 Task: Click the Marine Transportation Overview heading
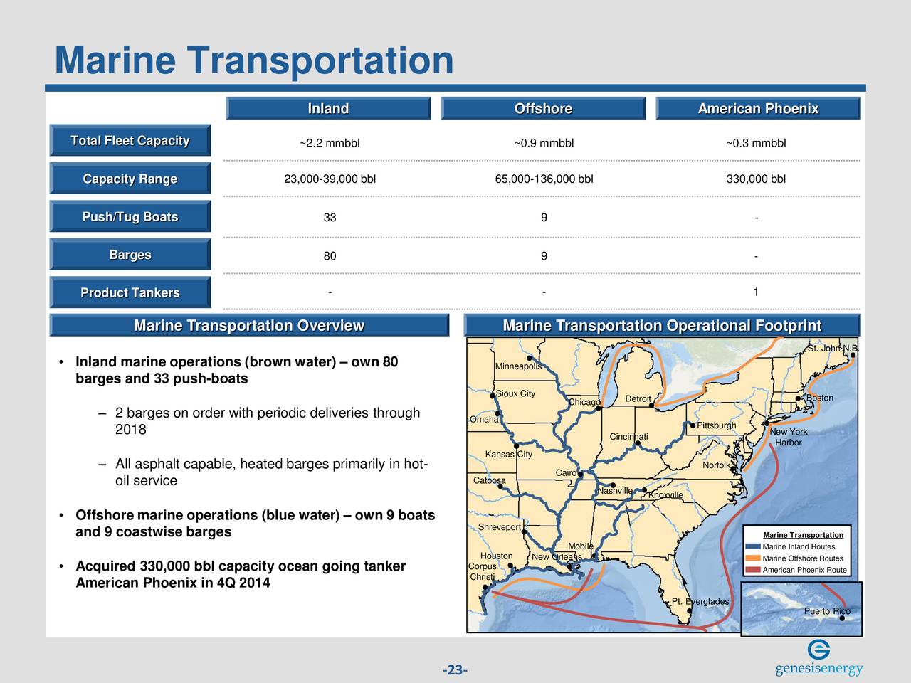tap(249, 325)
